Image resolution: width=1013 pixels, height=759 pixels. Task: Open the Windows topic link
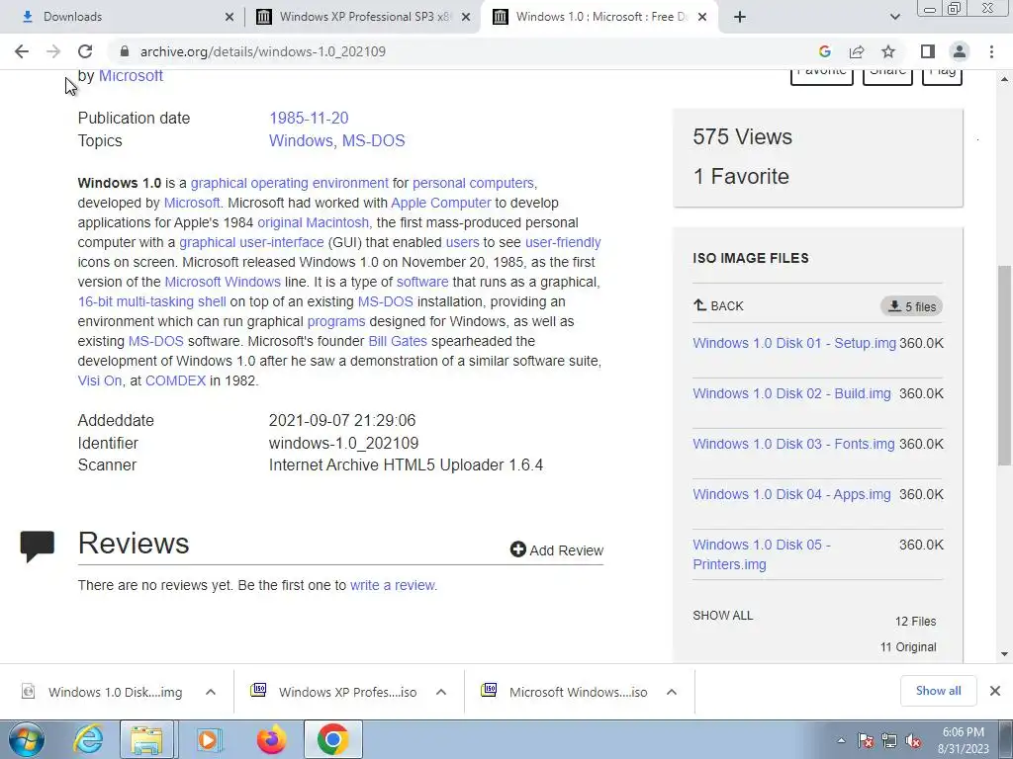pyautogui.click(x=302, y=140)
